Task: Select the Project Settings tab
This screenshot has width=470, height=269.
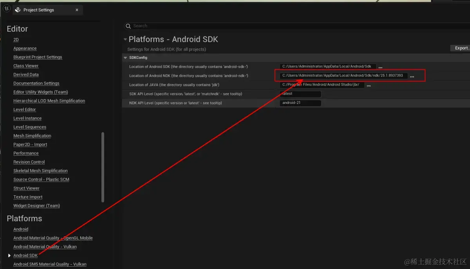Action: (x=47, y=10)
